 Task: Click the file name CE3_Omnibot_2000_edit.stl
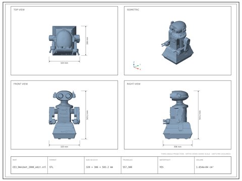(29, 167)
